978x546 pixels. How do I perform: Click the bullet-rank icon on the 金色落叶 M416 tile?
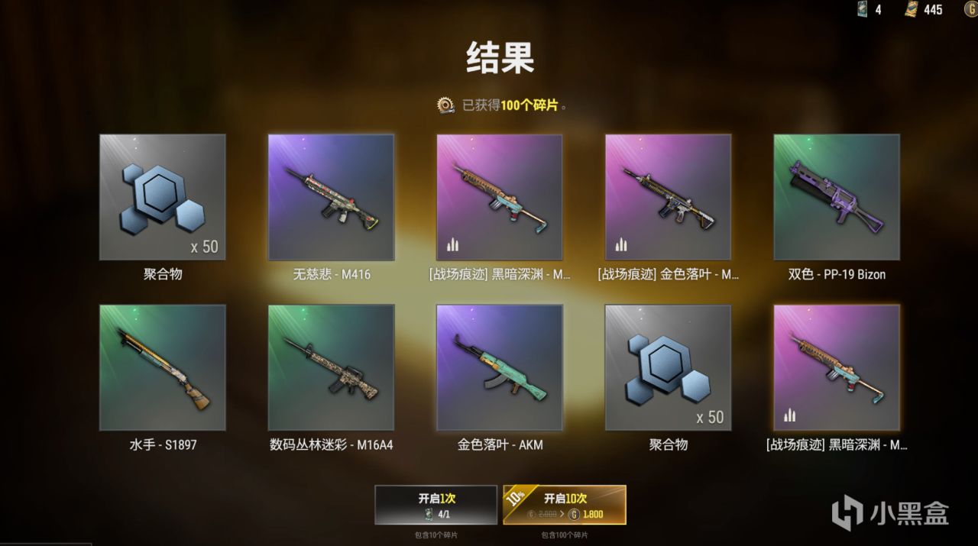click(621, 244)
